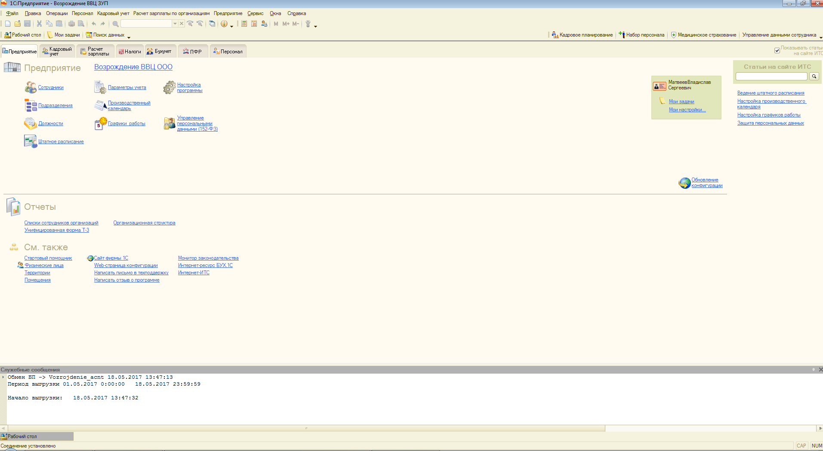The width and height of the screenshot is (823, 451).
Task: Open Организационная структура report link
Action: tap(144, 223)
